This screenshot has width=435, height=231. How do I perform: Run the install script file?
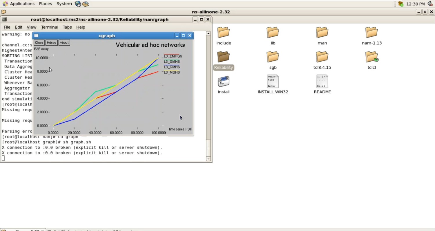pyautogui.click(x=223, y=82)
